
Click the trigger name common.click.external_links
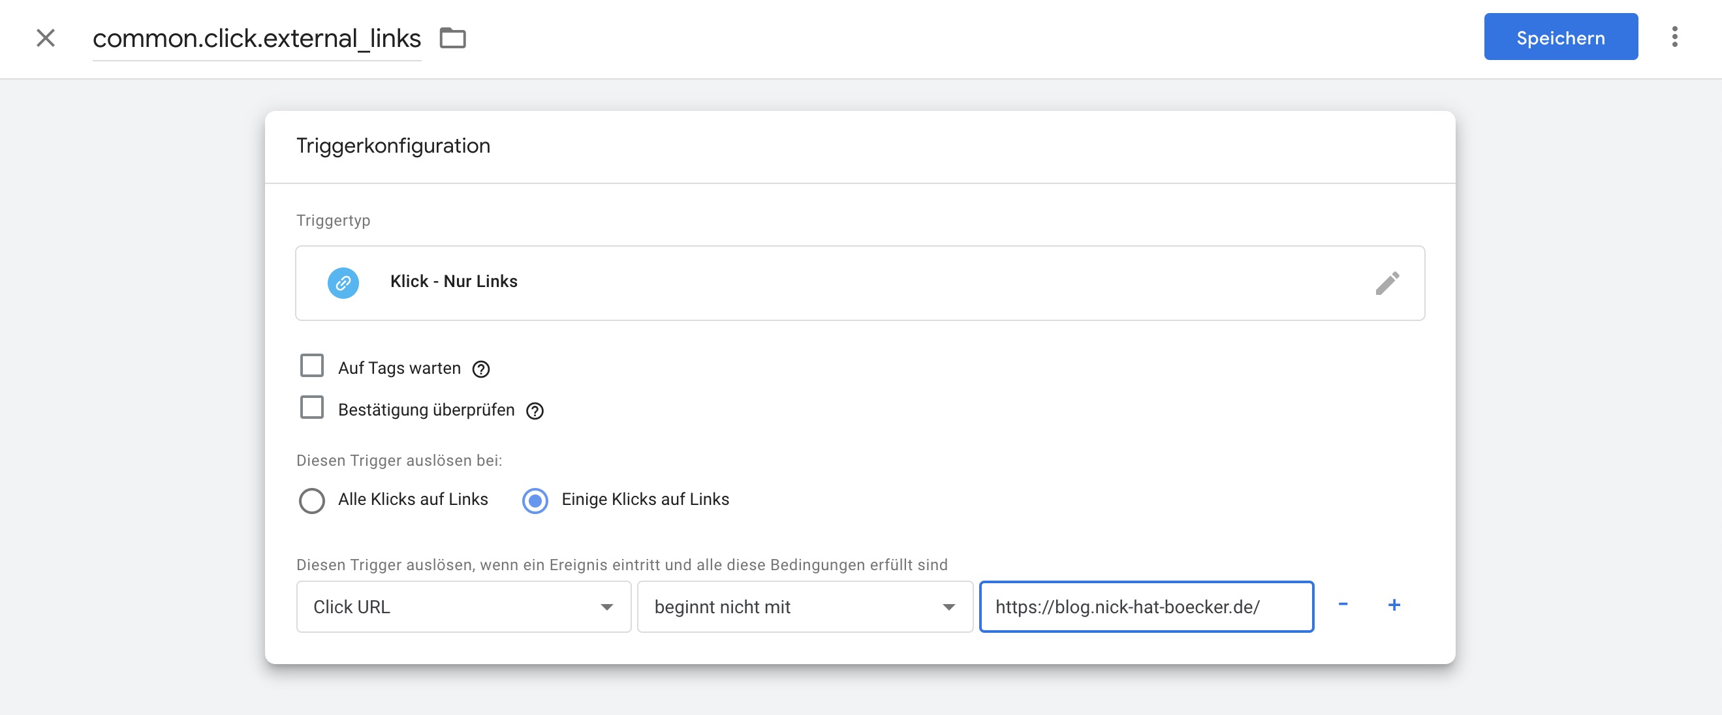pyautogui.click(x=257, y=38)
